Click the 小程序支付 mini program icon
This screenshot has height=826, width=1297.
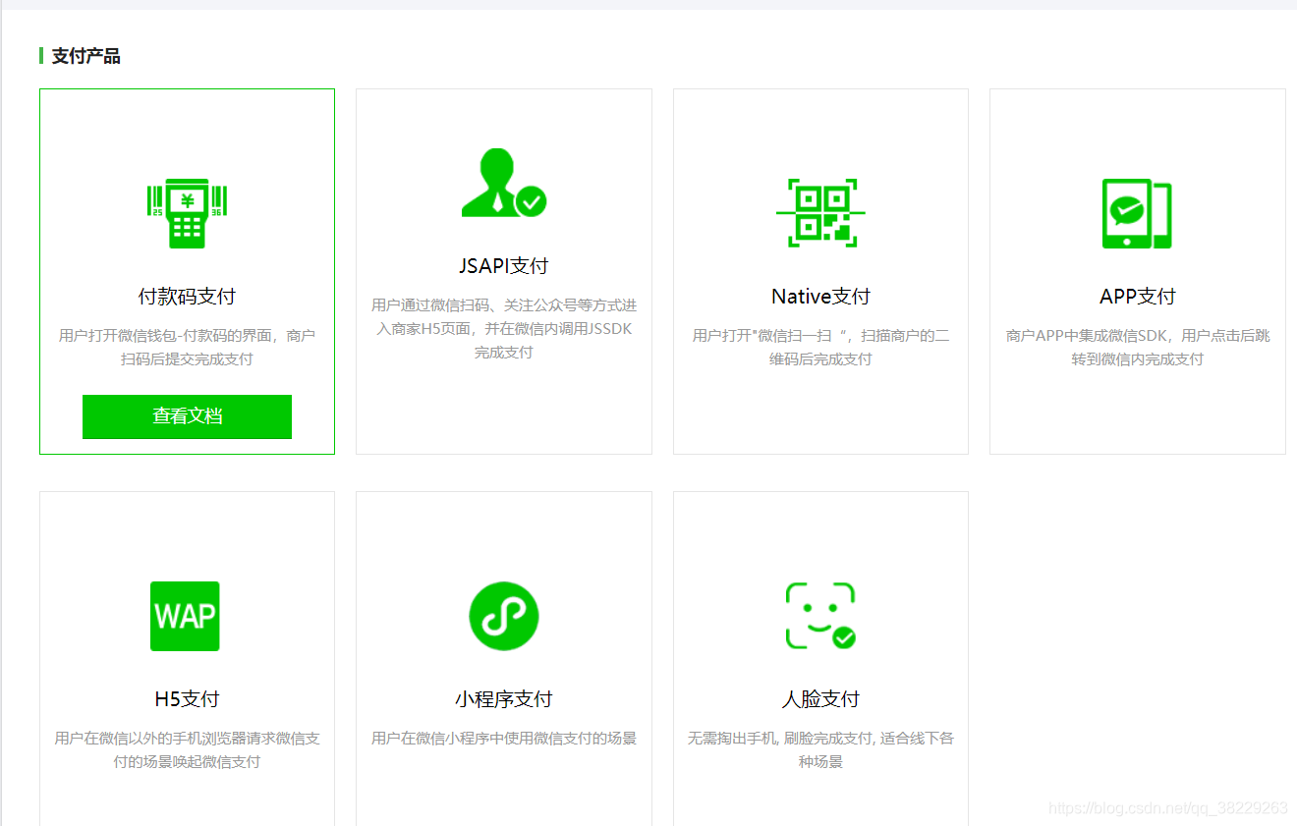504,616
